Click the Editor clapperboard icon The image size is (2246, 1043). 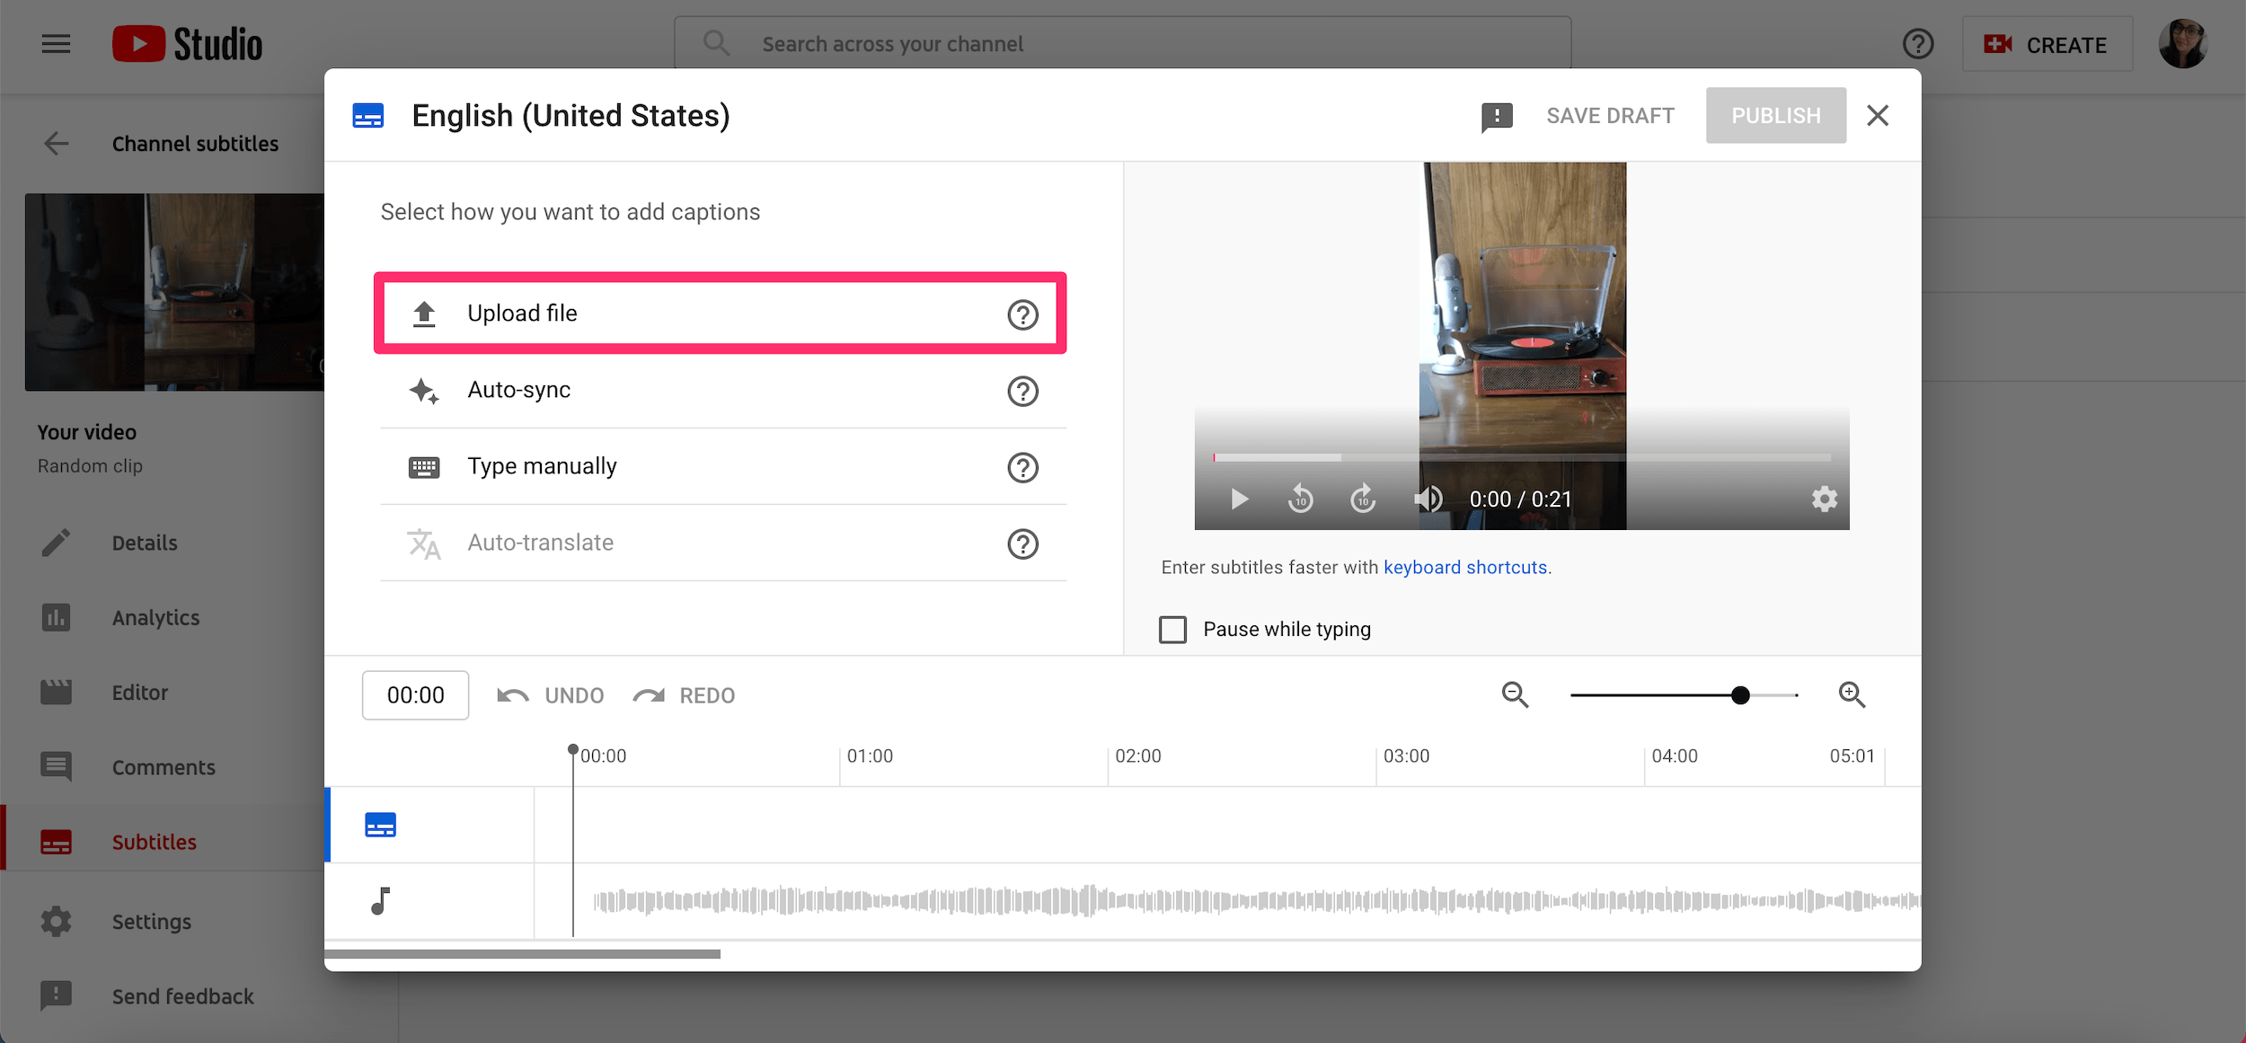[56, 692]
